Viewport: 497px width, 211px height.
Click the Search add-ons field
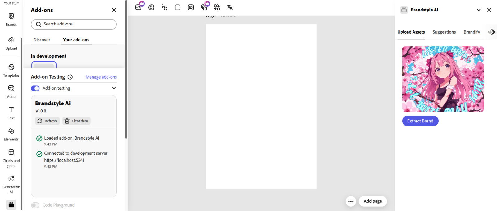(x=74, y=24)
